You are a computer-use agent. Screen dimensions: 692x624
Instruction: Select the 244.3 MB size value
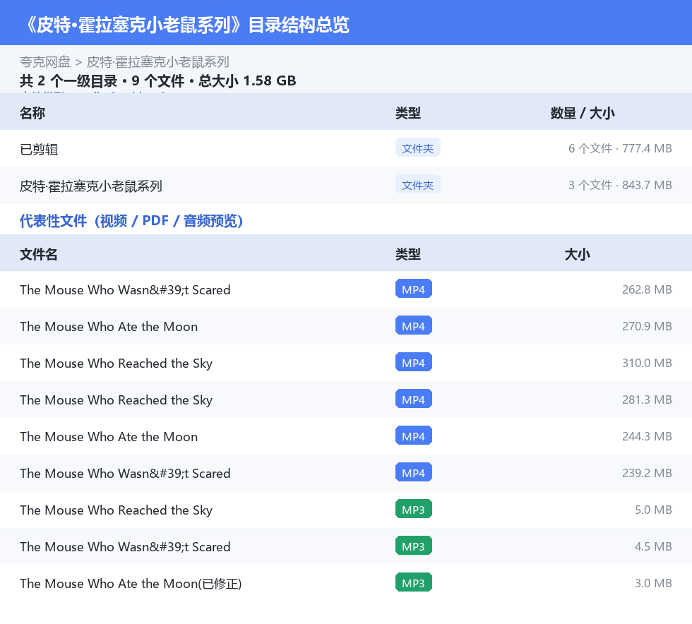pos(647,436)
